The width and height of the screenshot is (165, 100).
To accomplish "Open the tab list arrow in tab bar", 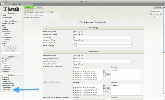I will pyautogui.click(x=160, y=5).
